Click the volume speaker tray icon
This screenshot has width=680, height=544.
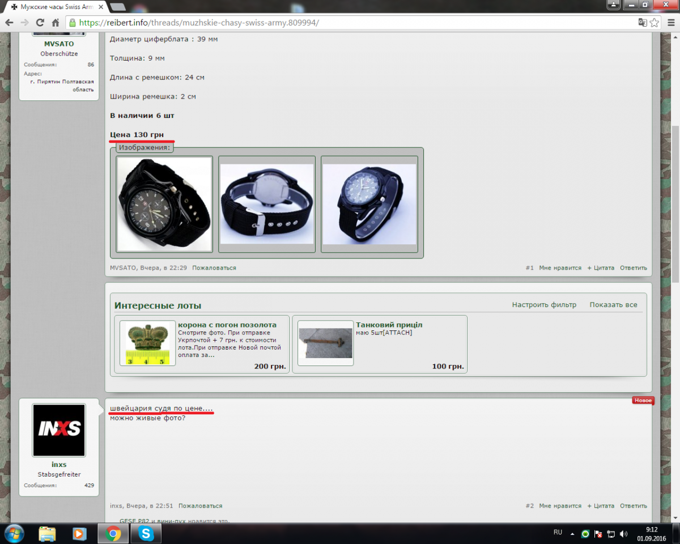[623, 534]
